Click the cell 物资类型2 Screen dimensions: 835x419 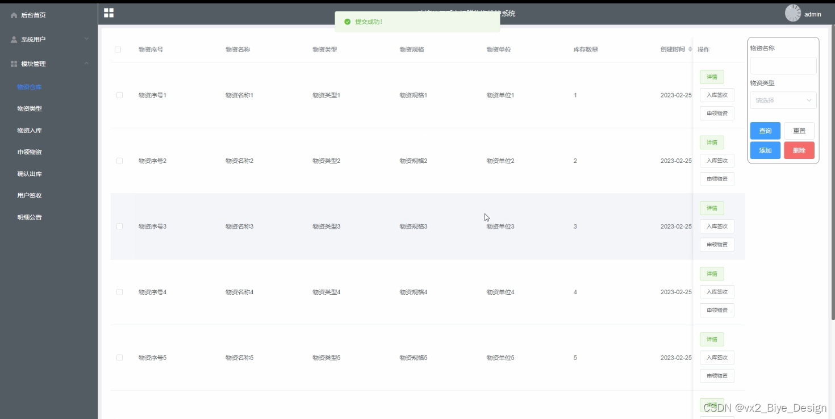tap(326, 161)
